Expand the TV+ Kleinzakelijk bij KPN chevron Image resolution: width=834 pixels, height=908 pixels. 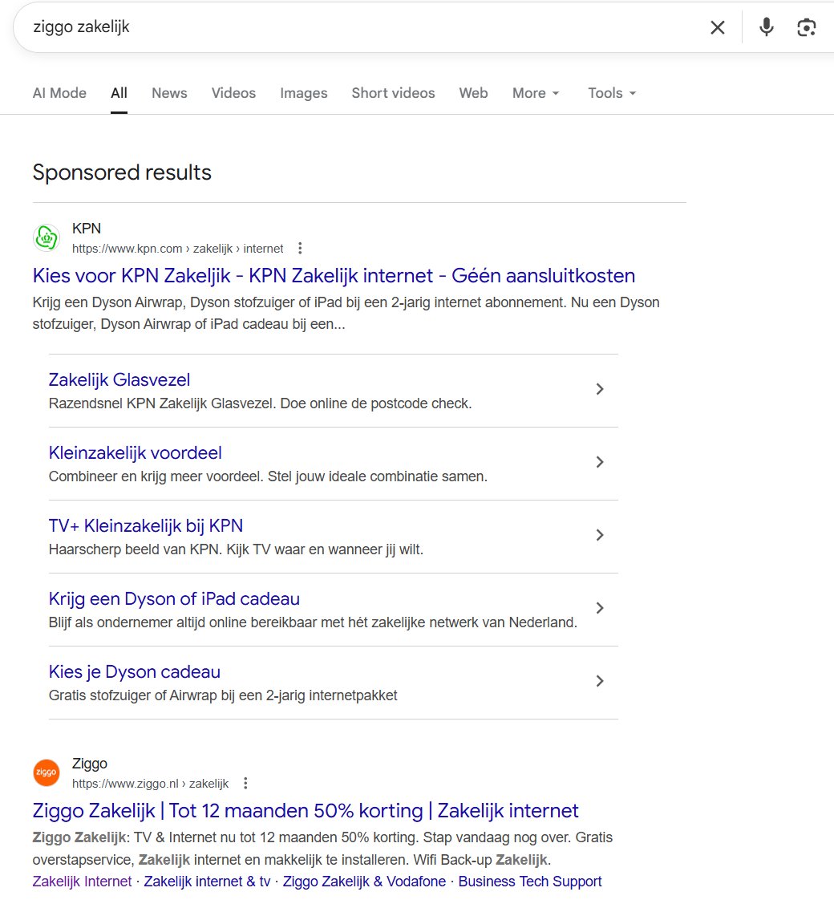600,535
